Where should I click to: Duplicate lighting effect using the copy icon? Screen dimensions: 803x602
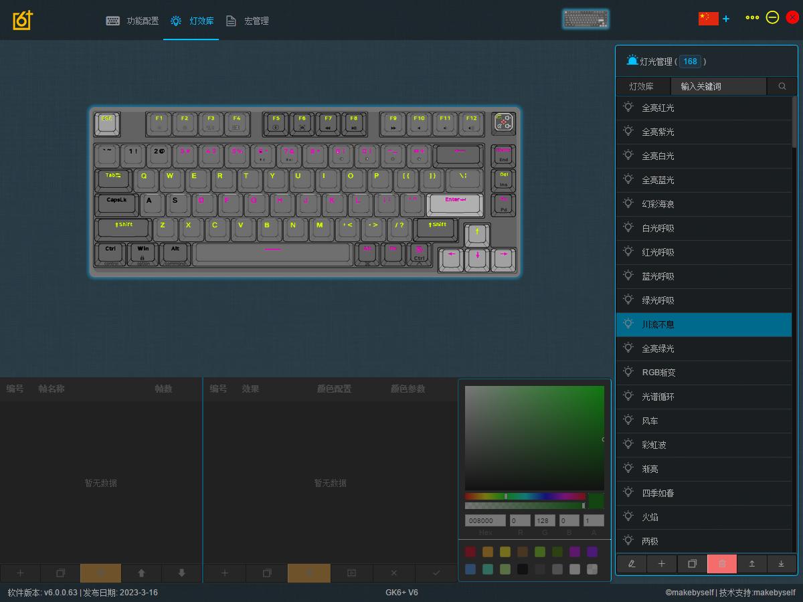click(x=692, y=564)
